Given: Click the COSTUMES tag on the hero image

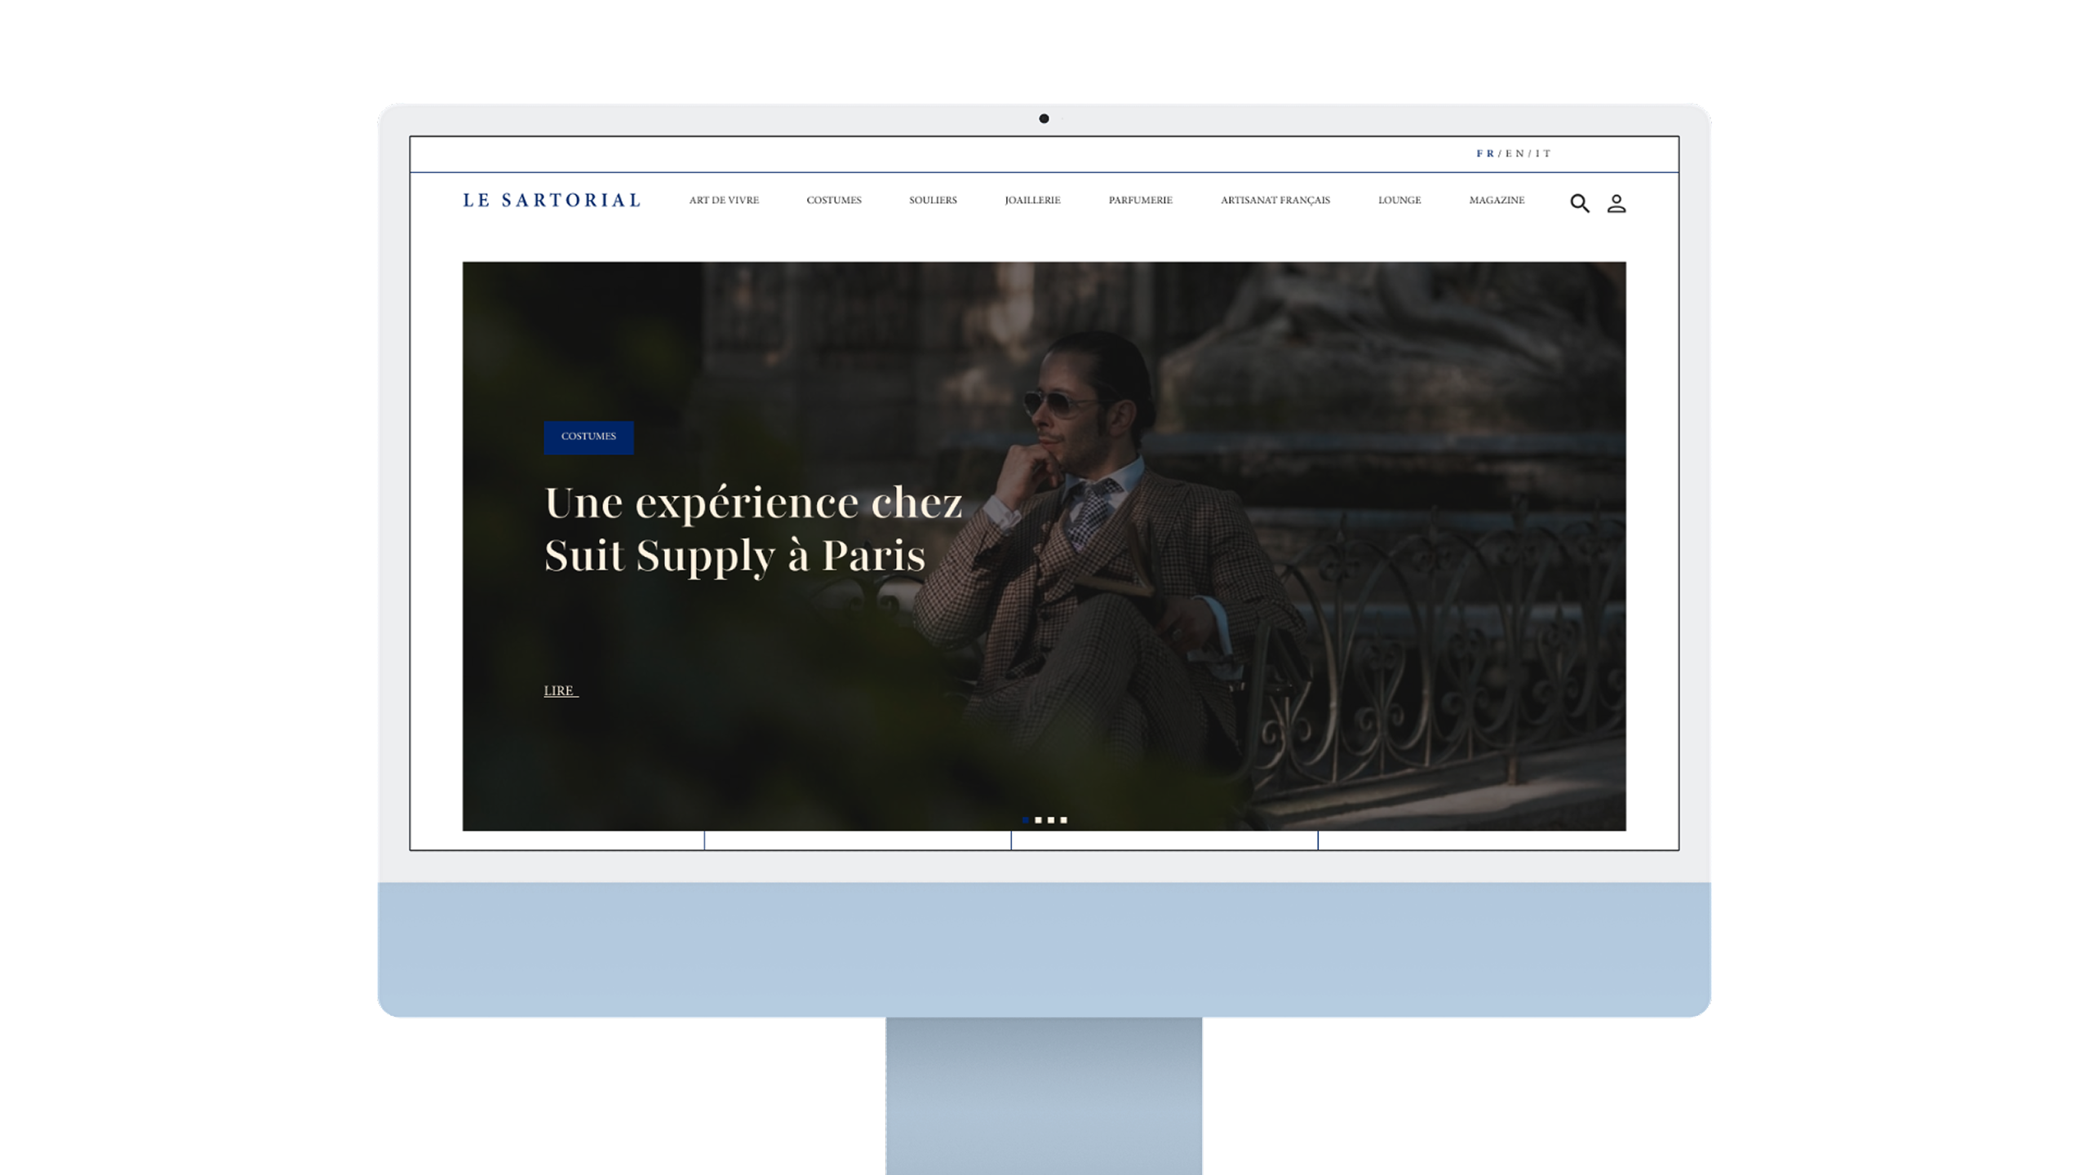Looking at the screenshot, I should coord(588,437).
